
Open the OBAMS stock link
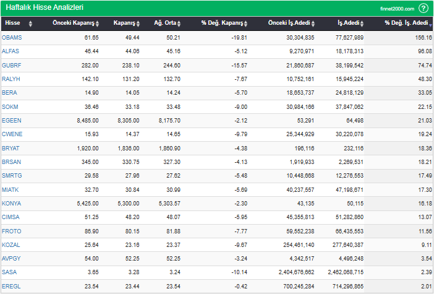coord(12,38)
